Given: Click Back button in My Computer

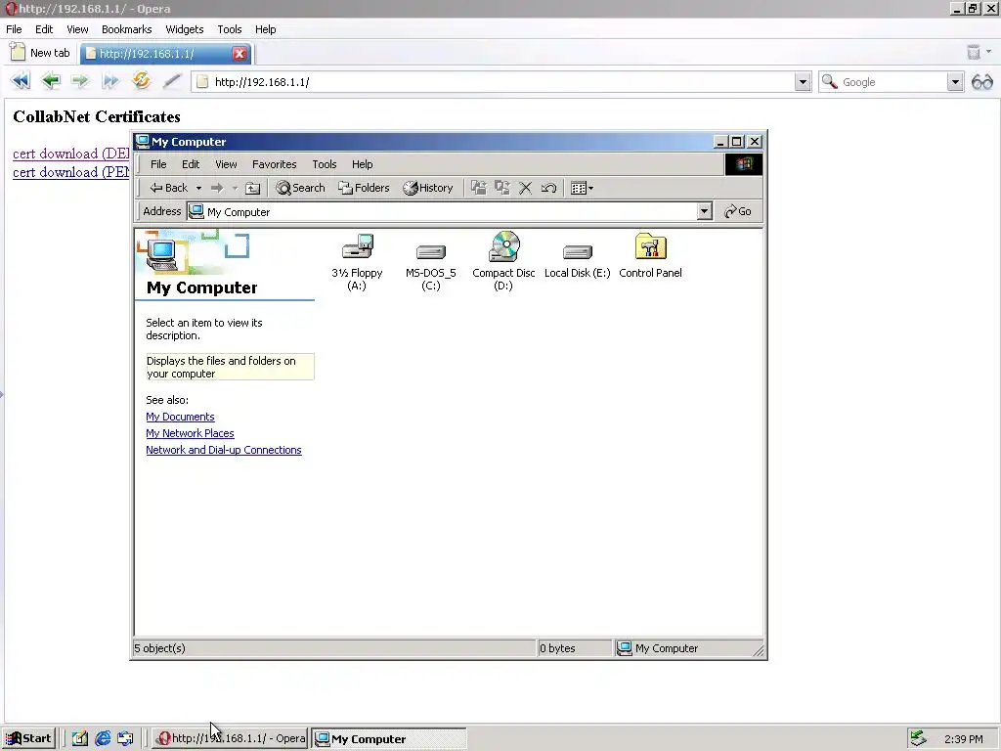Looking at the screenshot, I should coord(168,188).
